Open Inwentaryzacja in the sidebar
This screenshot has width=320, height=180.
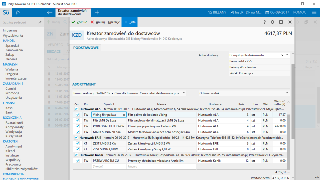16,78
